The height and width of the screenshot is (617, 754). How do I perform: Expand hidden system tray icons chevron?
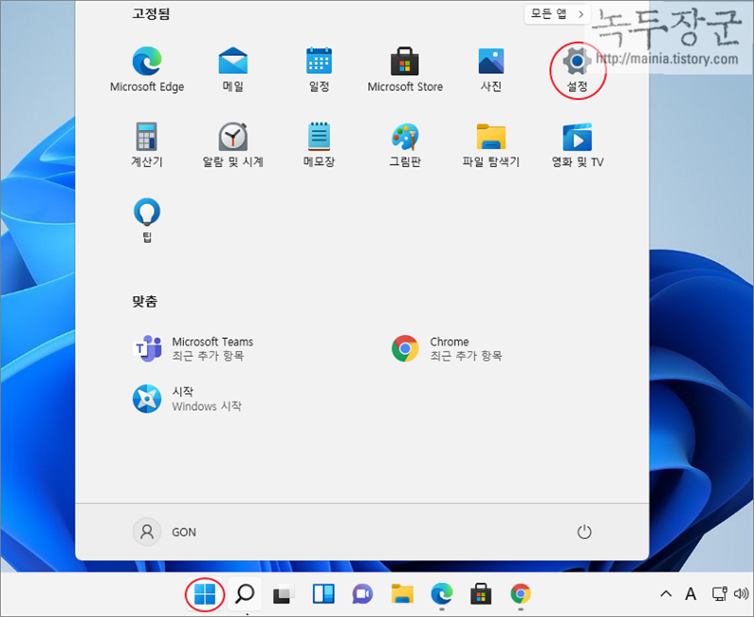666,594
